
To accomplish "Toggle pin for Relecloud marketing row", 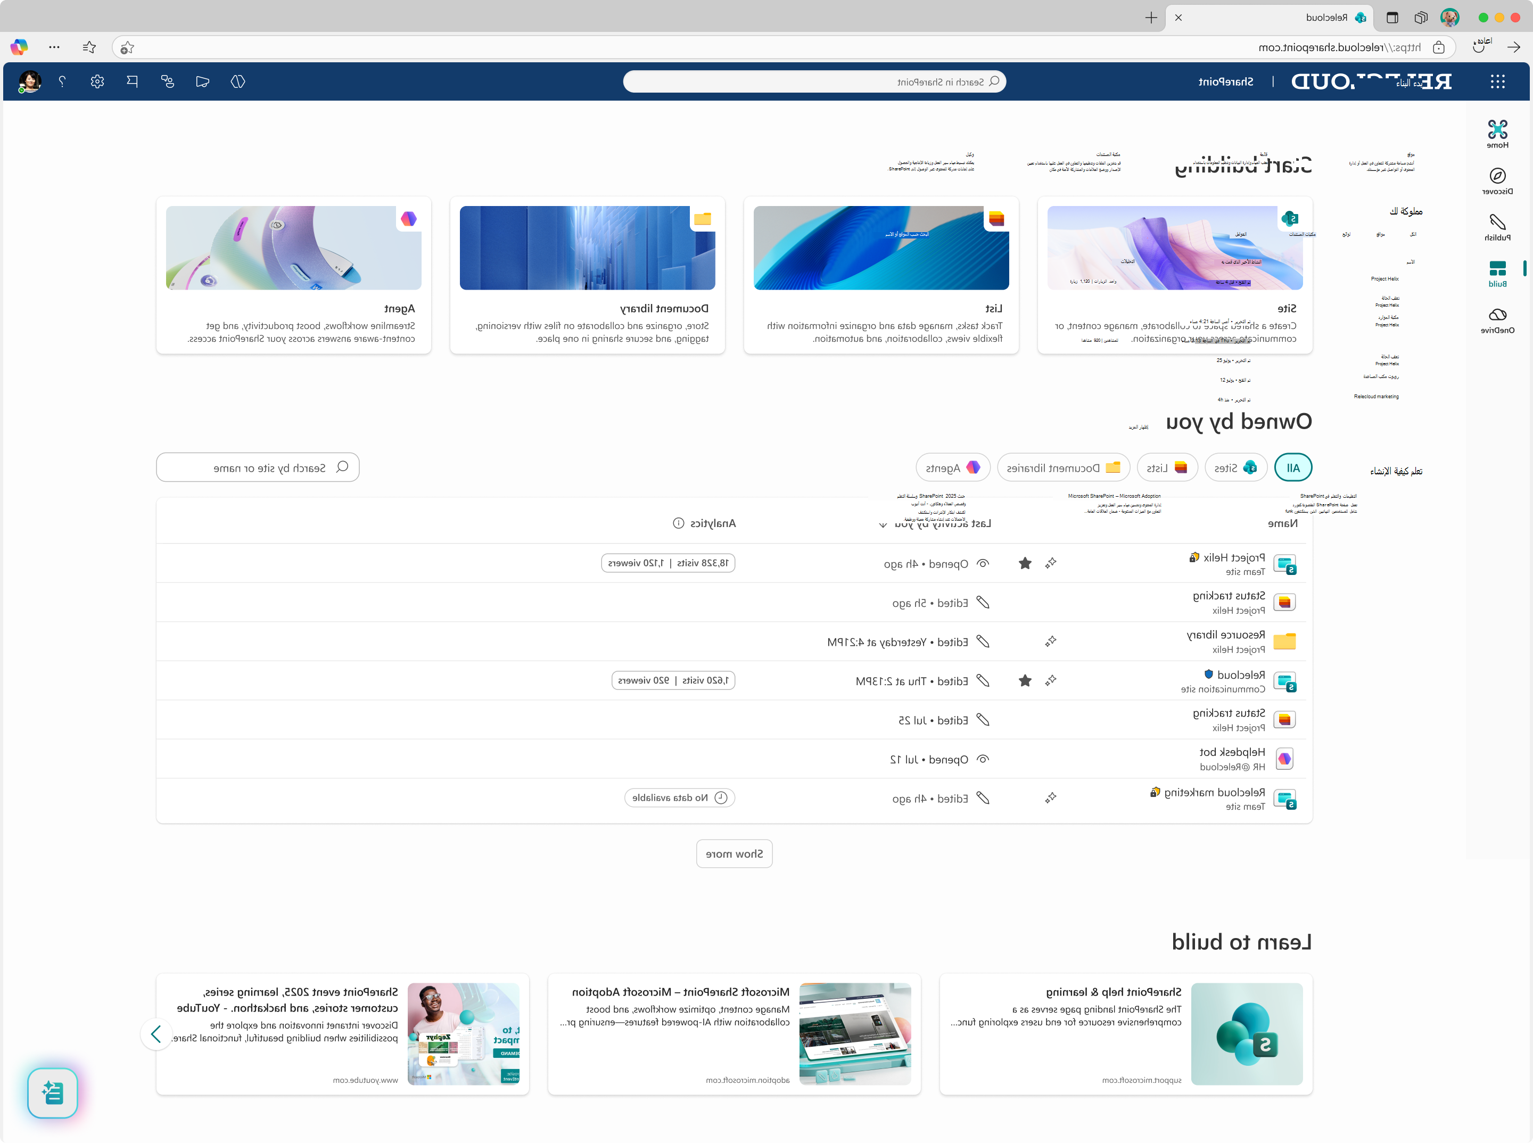I will pyautogui.click(x=1051, y=797).
